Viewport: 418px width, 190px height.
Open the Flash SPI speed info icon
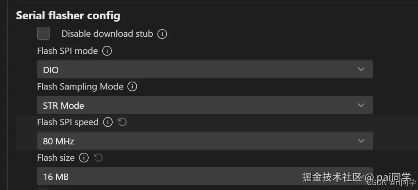click(107, 122)
